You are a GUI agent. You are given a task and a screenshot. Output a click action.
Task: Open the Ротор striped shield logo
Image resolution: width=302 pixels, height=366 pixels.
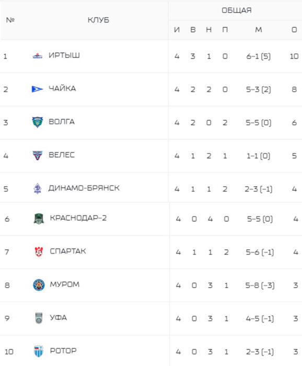[x=39, y=351]
